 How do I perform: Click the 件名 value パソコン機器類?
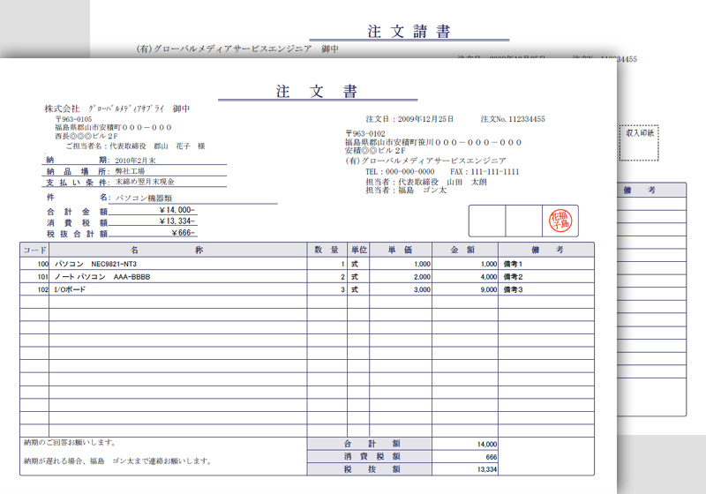click(x=144, y=198)
